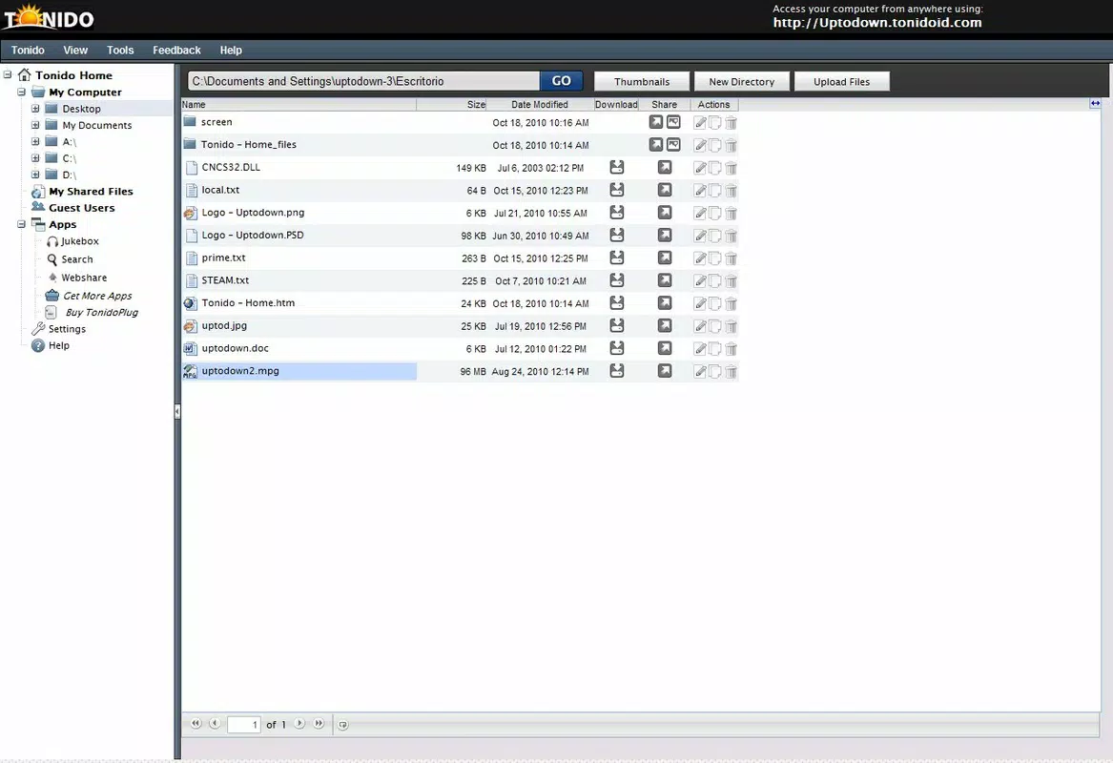1113x763 pixels.
Task: Copy the uptod.jpg file via the copy icon
Action: [x=715, y=326]
